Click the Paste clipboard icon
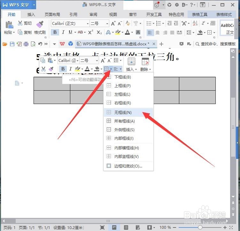Image resolution: width=240 pixels, height=231 pixels. point(9,25)
